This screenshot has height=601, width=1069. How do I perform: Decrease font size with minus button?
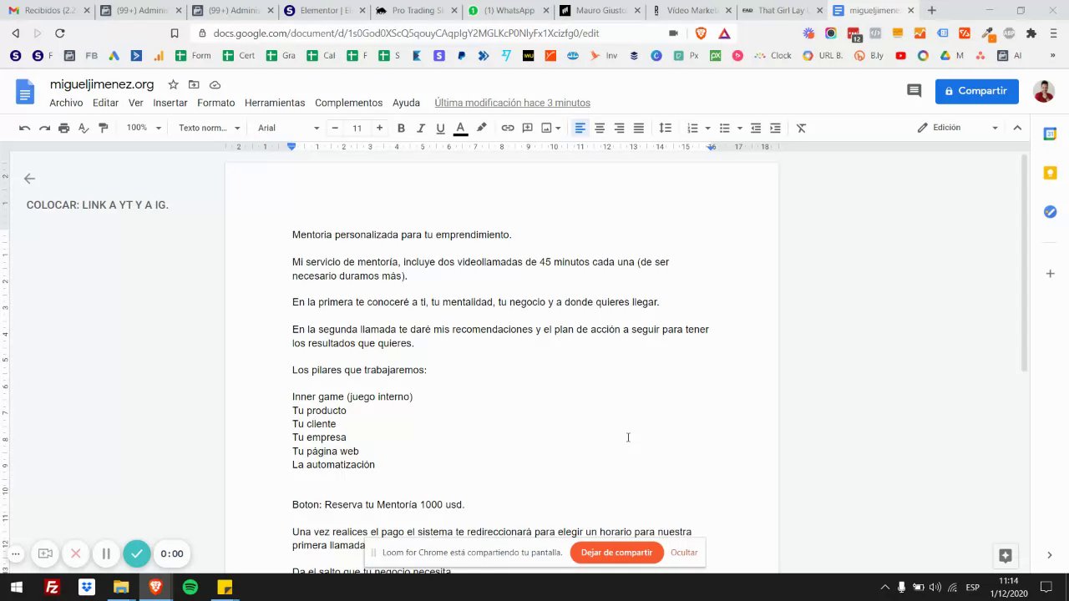(335, 128)
